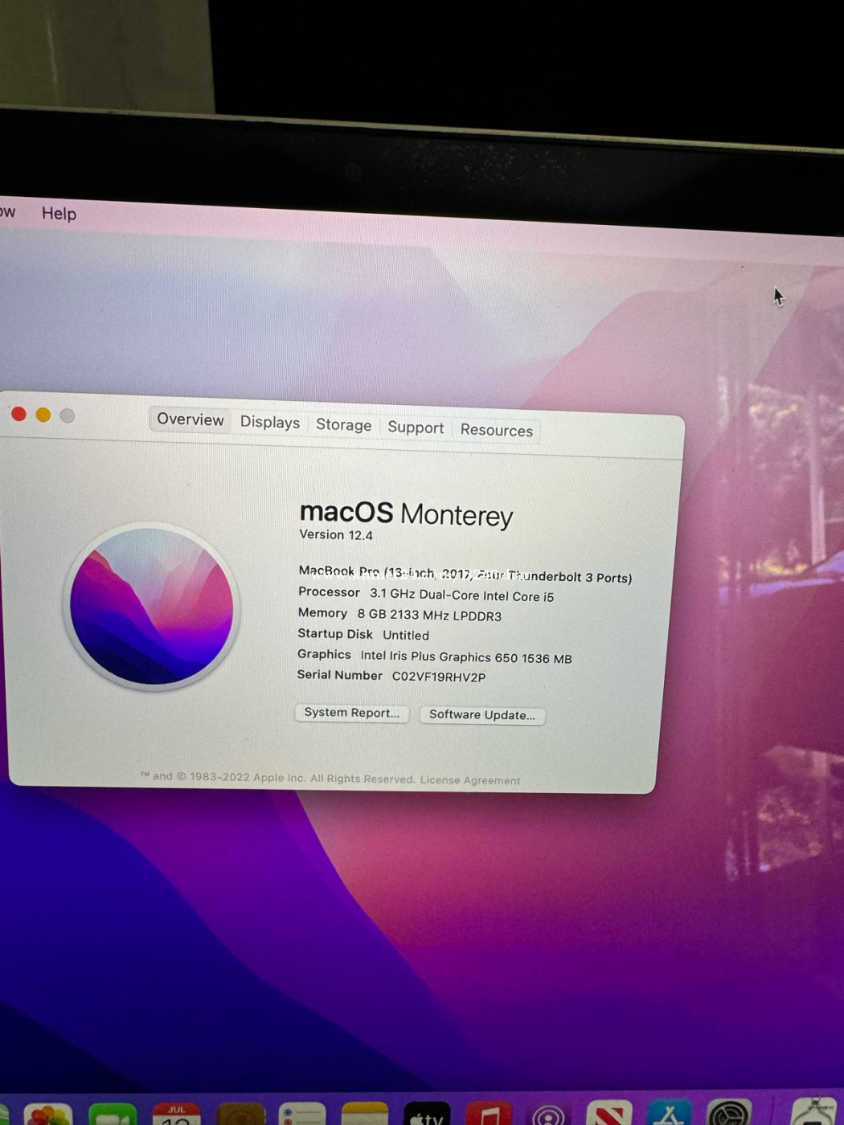Viewport: 844px width, 1125px height.
Task: Open the Storage tab
Action: tap(343, 425)
